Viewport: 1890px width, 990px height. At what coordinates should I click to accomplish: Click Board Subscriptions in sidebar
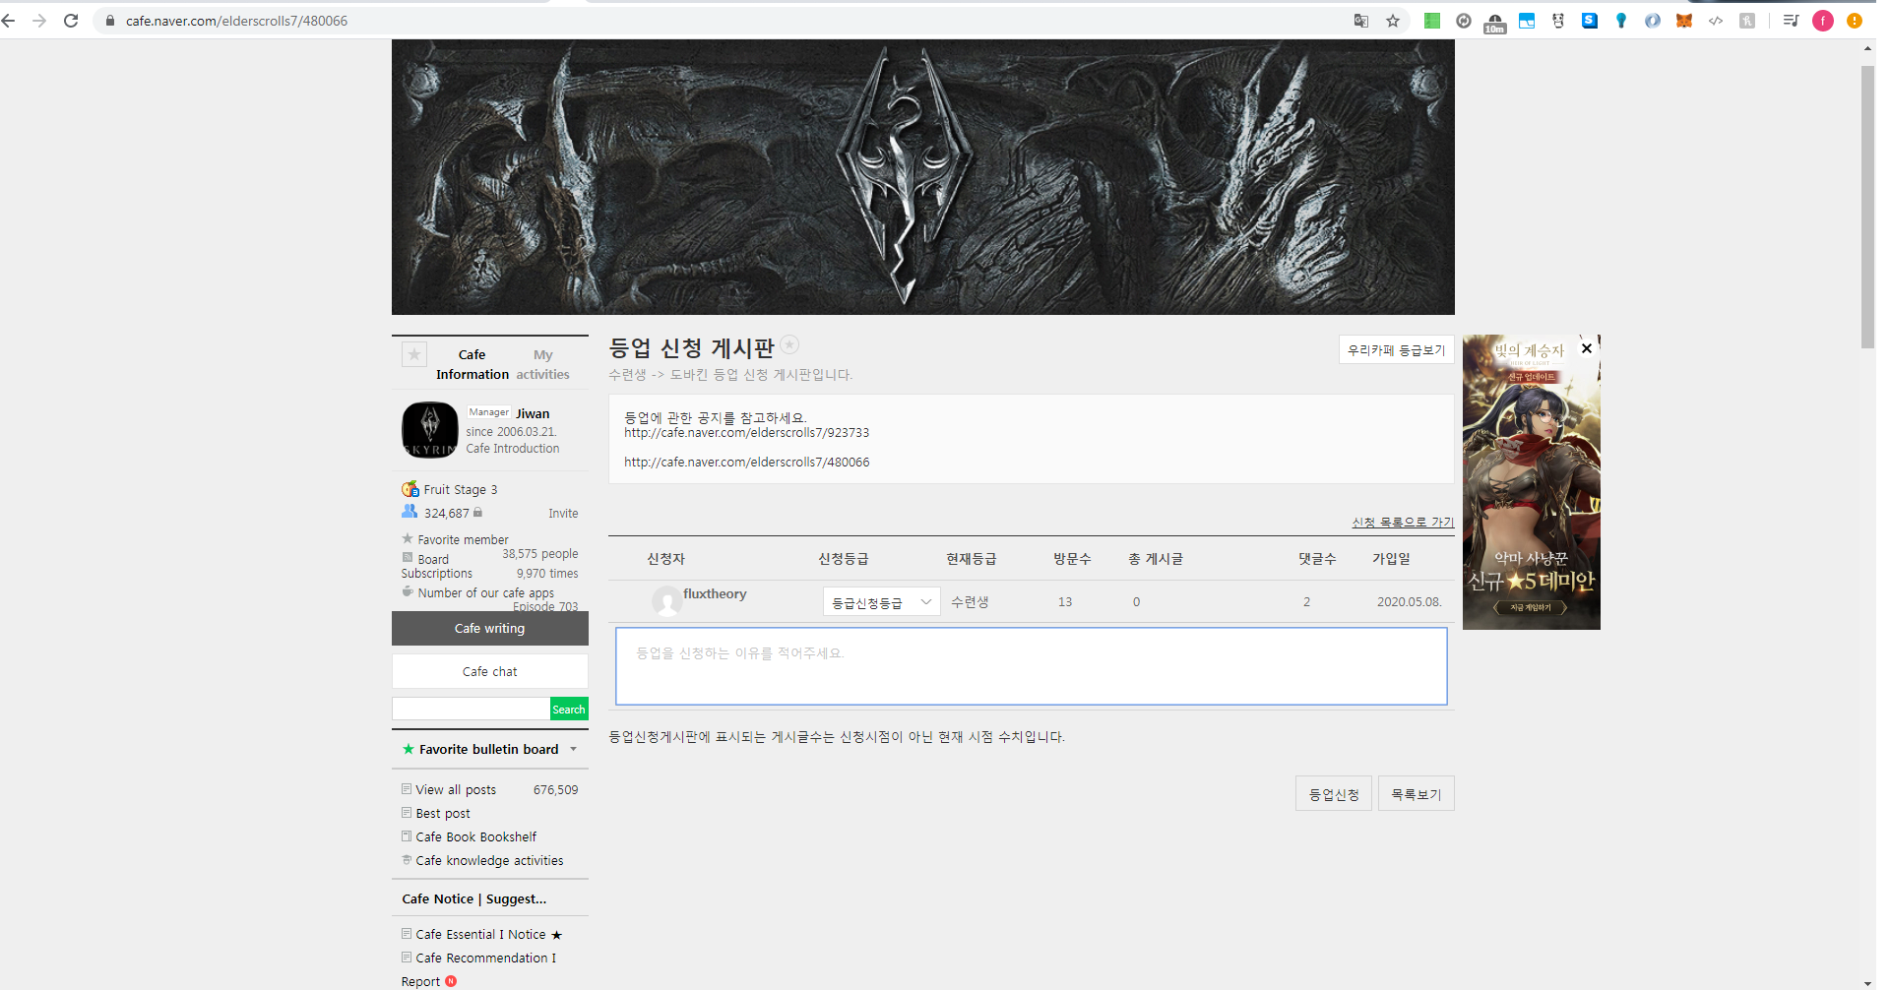437,566
